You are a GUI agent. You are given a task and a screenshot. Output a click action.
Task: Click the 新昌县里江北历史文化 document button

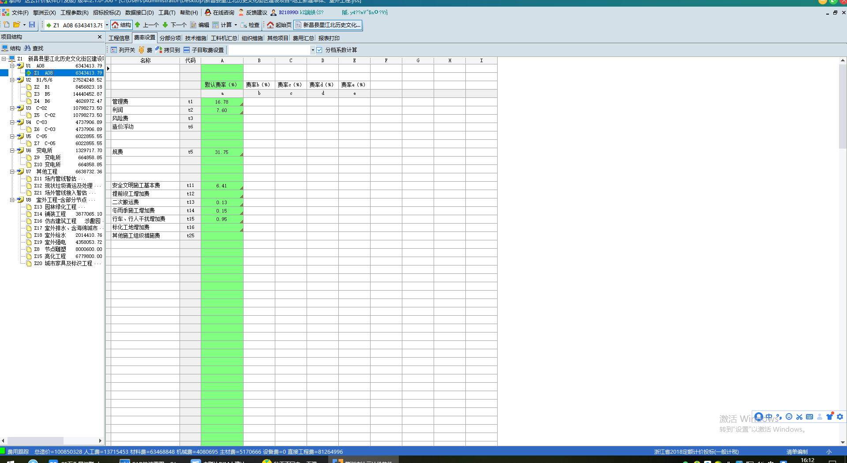click(328, 25)
